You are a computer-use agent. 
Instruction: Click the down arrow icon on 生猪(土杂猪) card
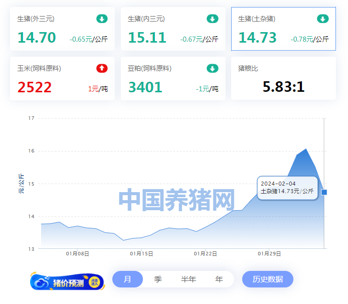click(x=323, y=19)
